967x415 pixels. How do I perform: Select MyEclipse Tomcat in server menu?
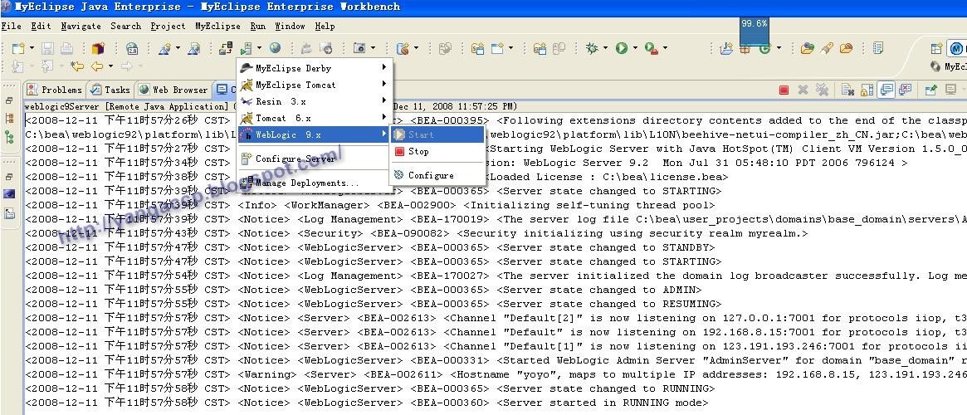pos(315,85)
